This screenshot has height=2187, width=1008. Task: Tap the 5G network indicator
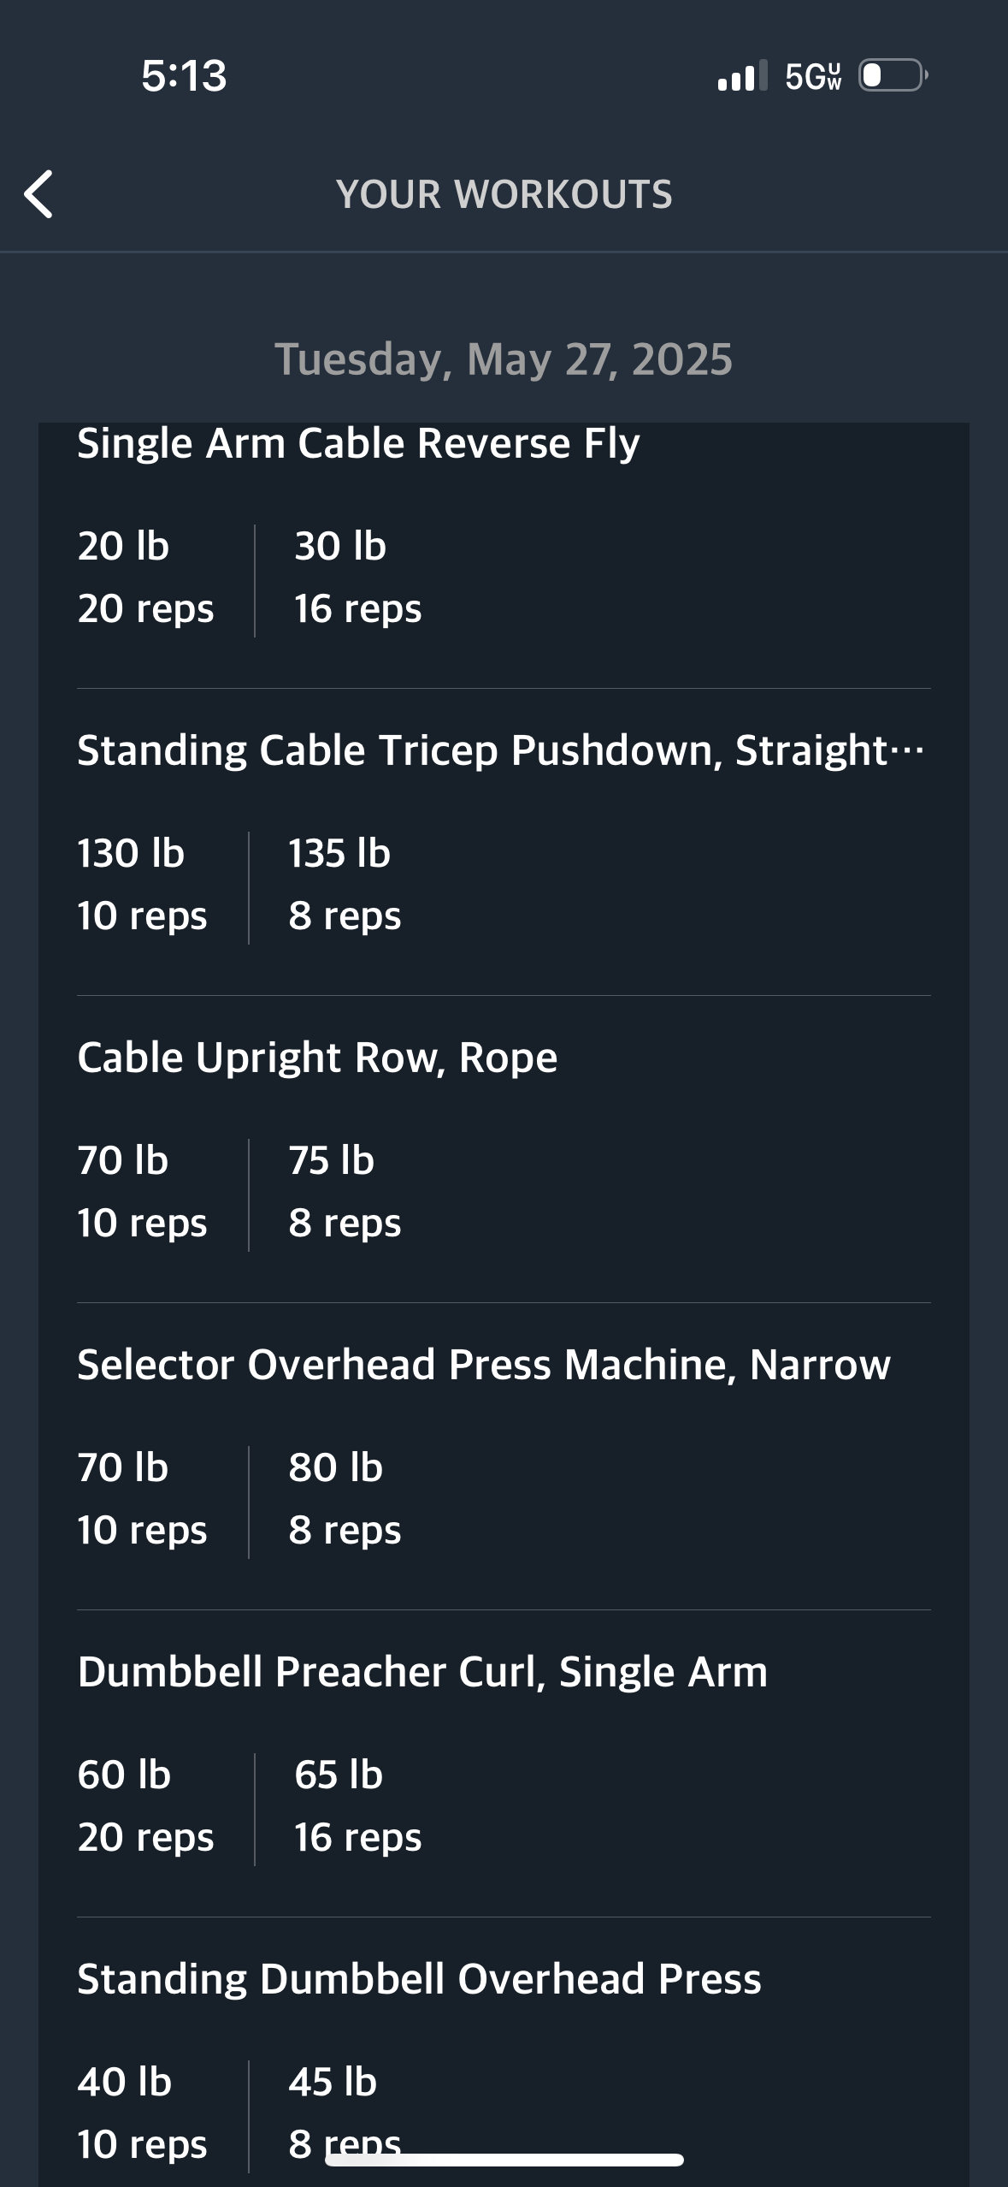812,76
